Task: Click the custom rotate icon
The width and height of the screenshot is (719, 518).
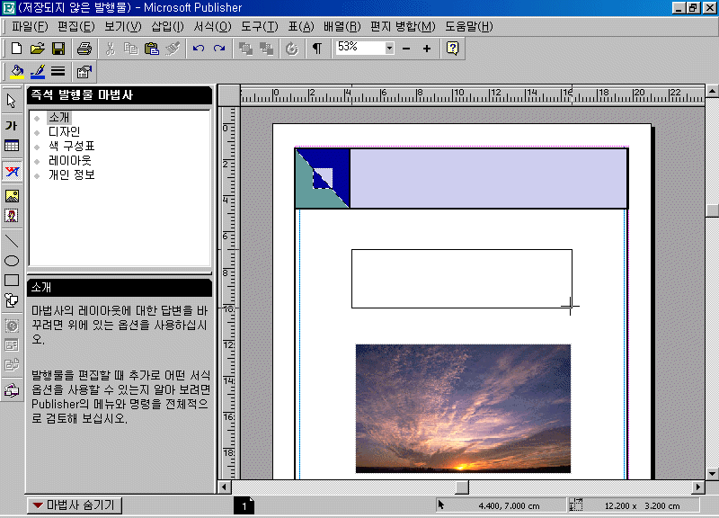Action: [292, 49]
